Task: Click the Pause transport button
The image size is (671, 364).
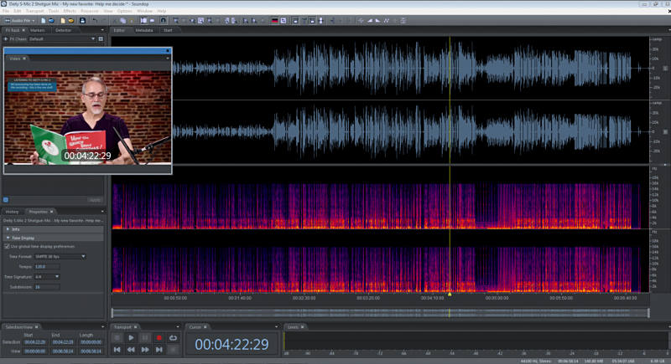Action: click(x=145, y=338)
